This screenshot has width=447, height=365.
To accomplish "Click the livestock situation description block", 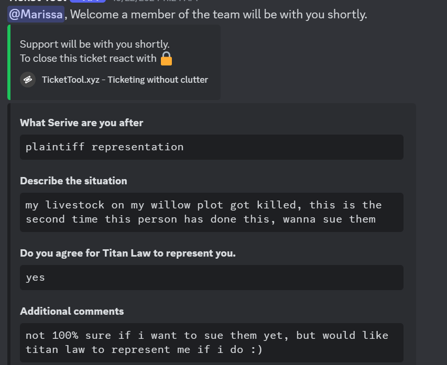I will [212, 212].
